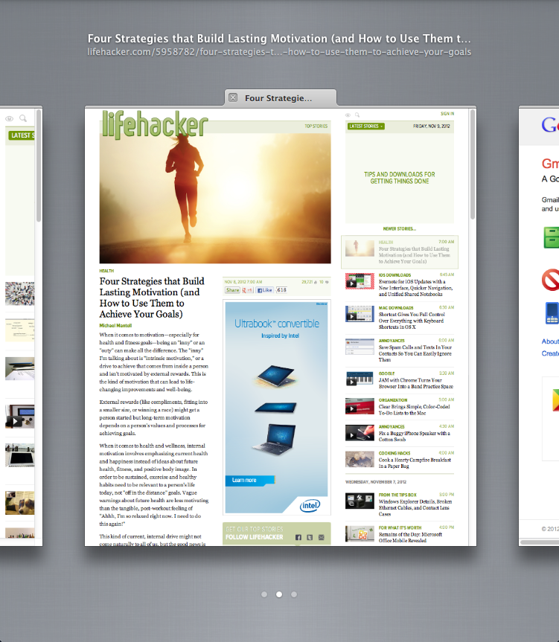
Task: Click the HEALTH category above headline
Action: tap(106, 271)
